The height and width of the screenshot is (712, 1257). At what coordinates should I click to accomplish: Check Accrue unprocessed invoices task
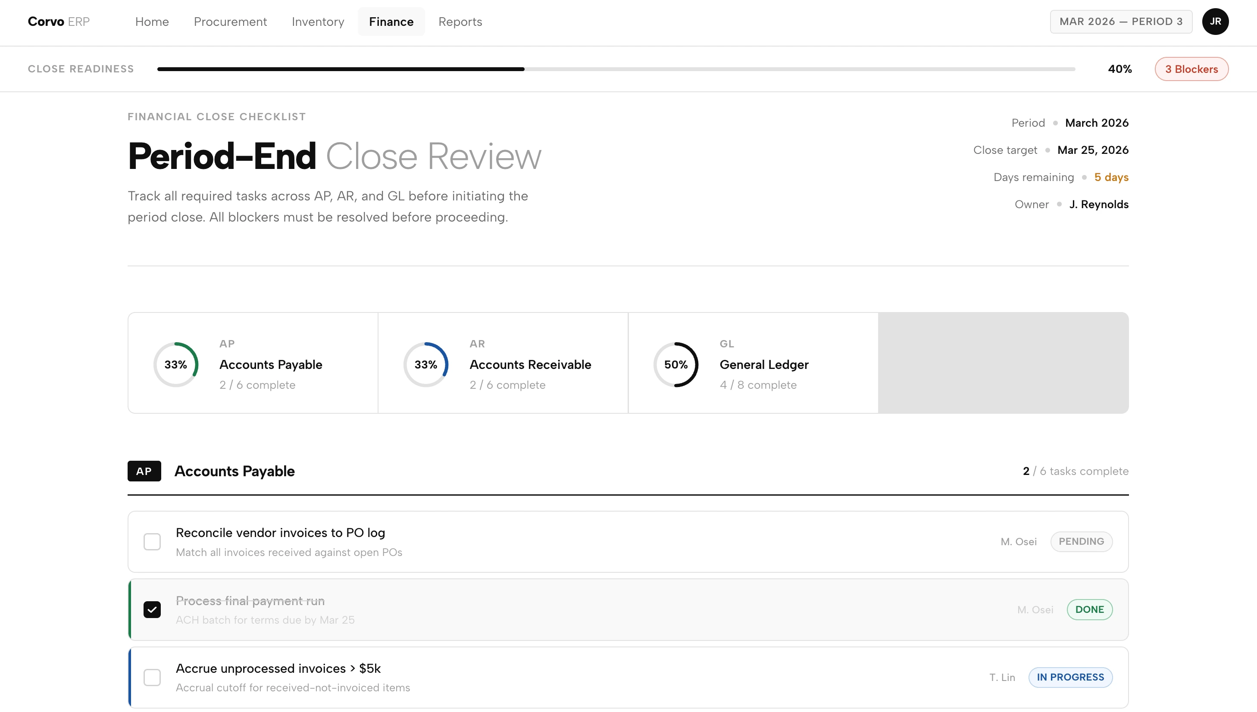[x=152, y=677]
